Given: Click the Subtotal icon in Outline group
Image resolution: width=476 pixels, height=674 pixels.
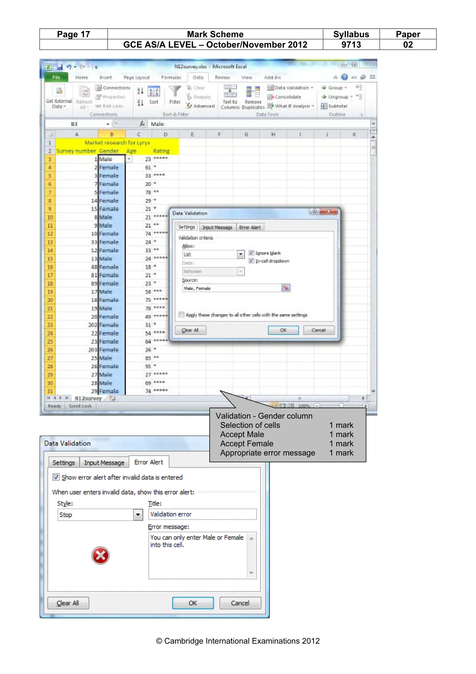Looking at the screenshot, I should tap(324, 106).
